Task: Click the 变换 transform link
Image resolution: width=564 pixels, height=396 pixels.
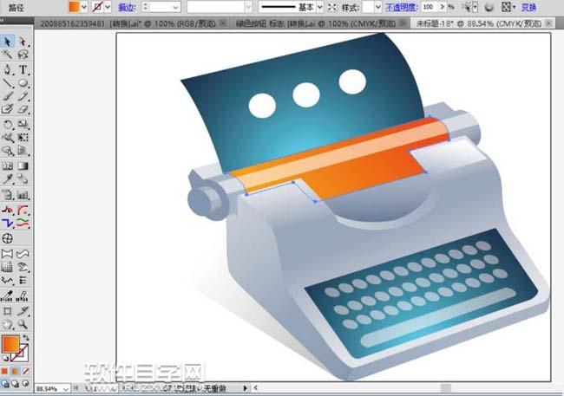Action: (x=528, y=7)
